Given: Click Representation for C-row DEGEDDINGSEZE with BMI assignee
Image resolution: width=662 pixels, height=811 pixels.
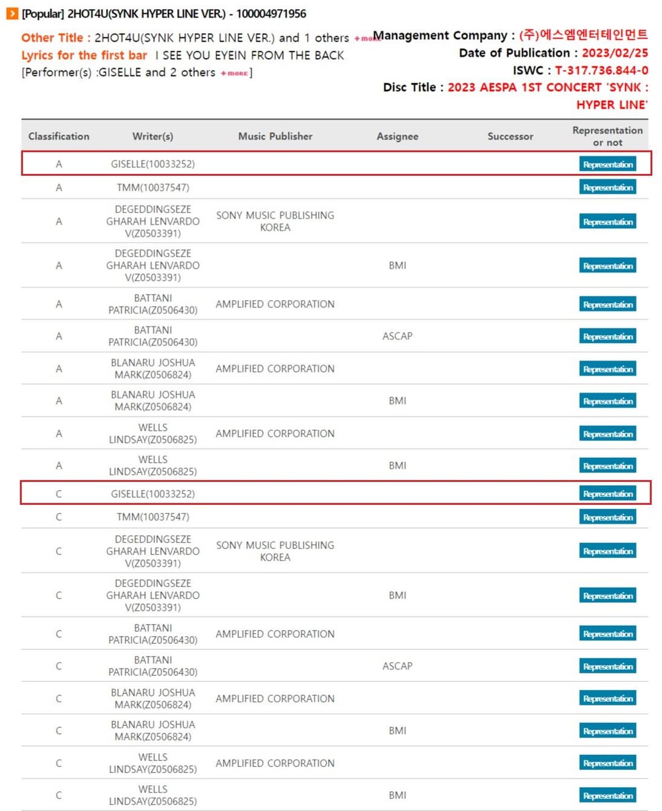Looking at the screenshot, I should coord(607,595).
